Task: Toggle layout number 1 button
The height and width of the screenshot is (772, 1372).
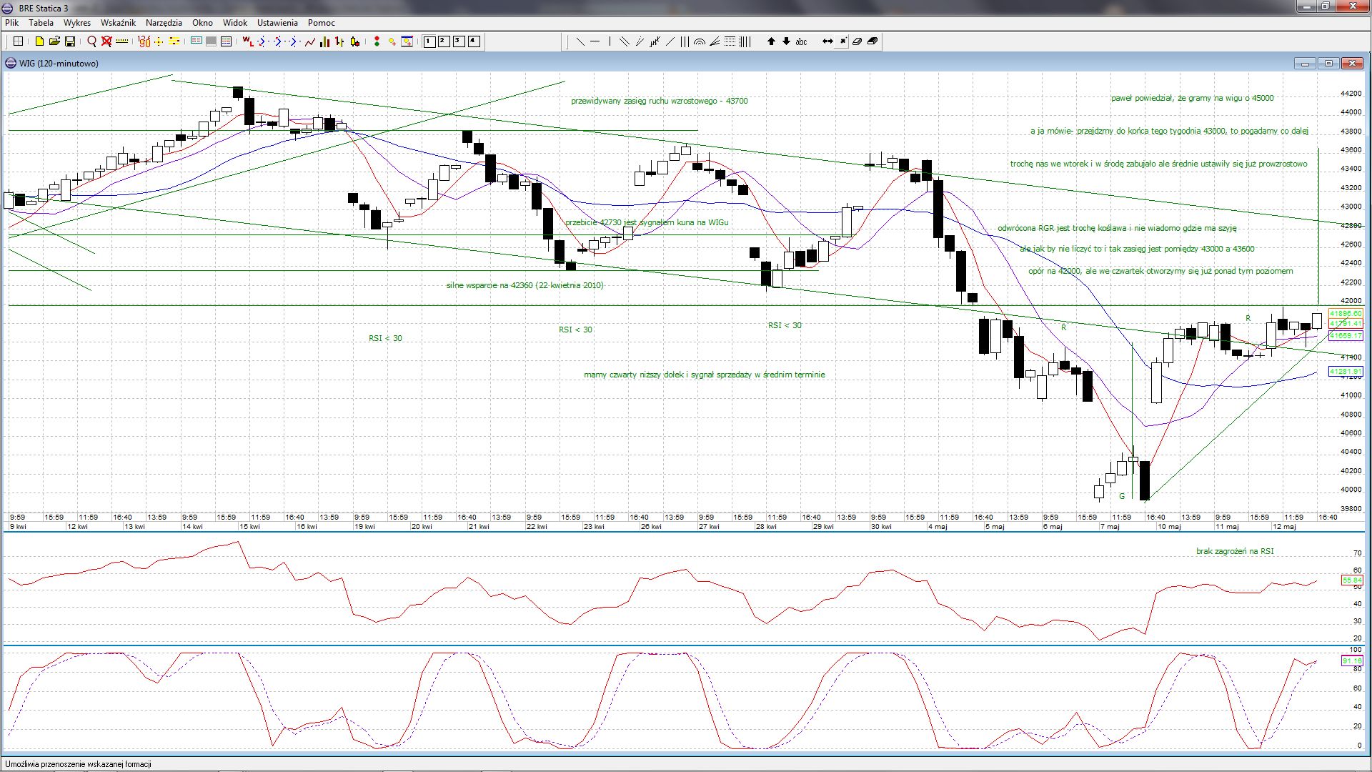Action: (429, 41)
